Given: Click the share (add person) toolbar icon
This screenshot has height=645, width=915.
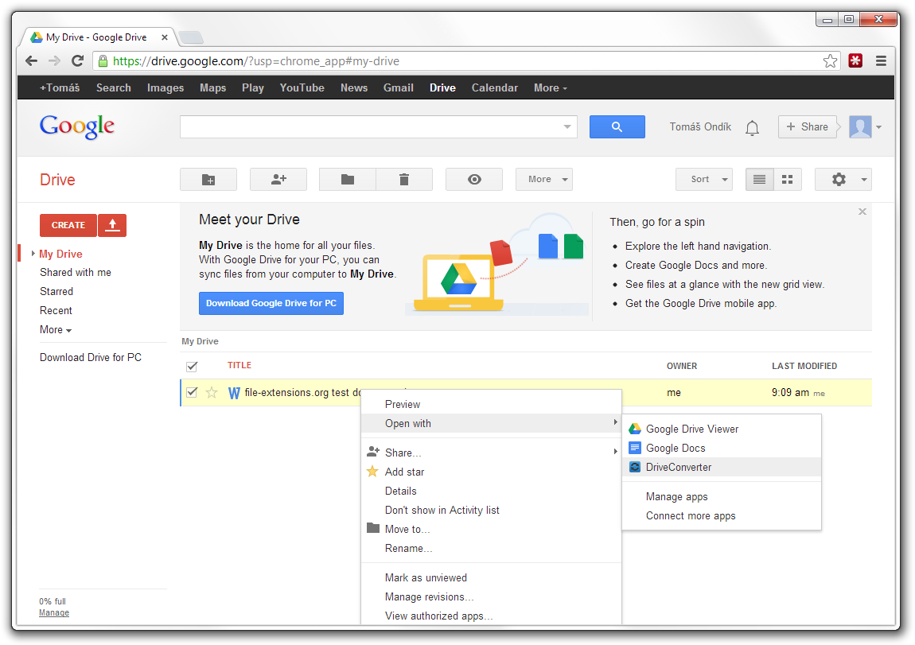Looking at the screenshot, I should click(x=278, y=180).
